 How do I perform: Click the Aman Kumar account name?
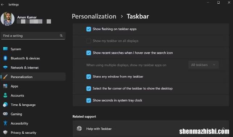27,17
